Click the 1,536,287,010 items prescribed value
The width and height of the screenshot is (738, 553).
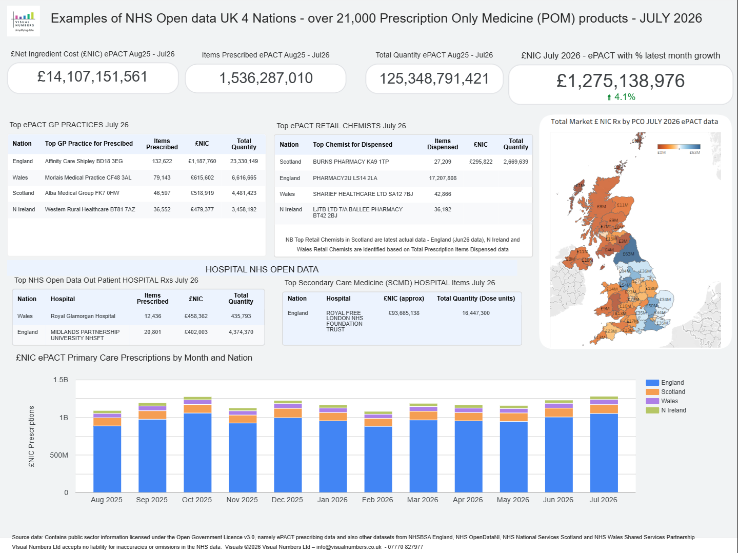[x=266, y=78]
